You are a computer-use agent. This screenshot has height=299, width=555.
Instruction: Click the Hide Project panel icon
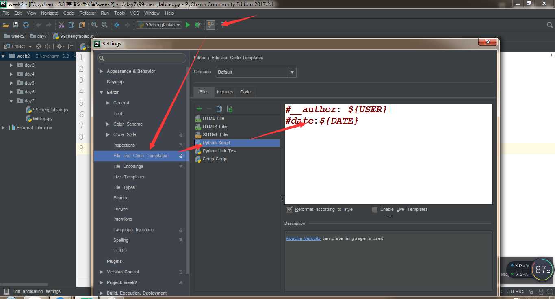(71, 46)
